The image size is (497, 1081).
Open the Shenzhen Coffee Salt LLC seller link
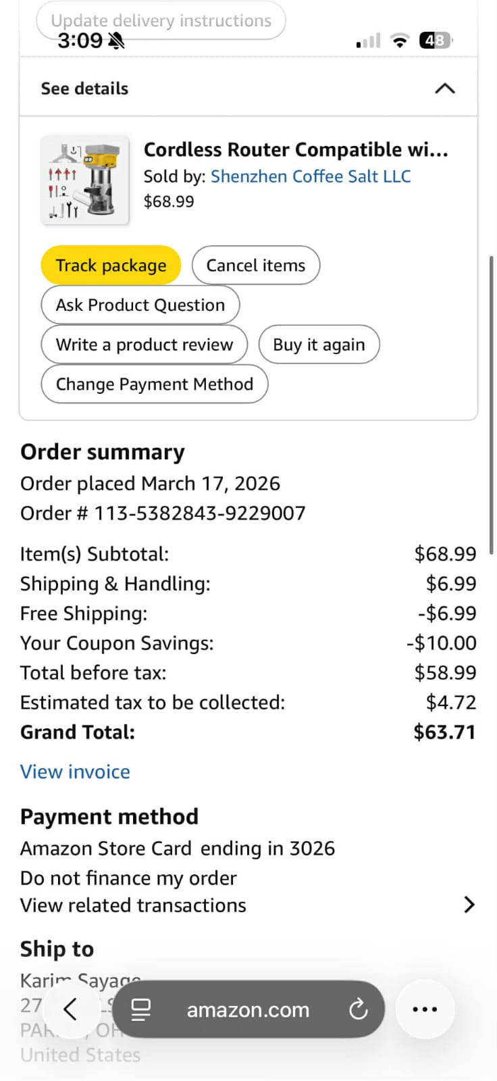[x=311, y=176]
